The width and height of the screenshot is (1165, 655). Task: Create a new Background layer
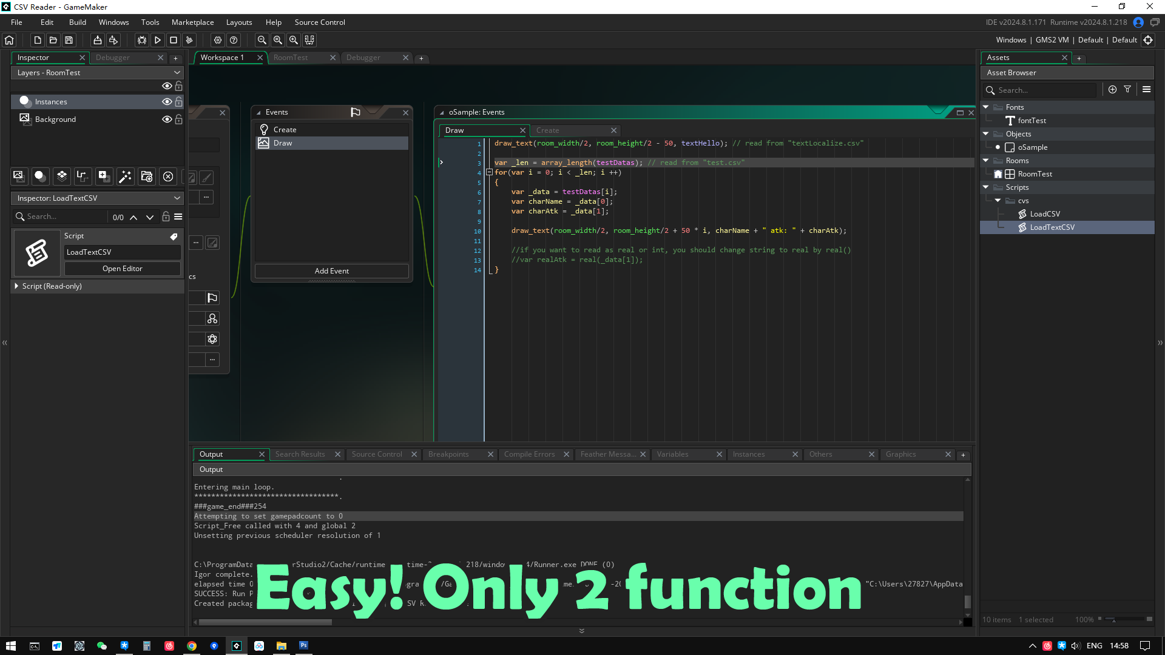pyautogui.click(x=19, y=176)
